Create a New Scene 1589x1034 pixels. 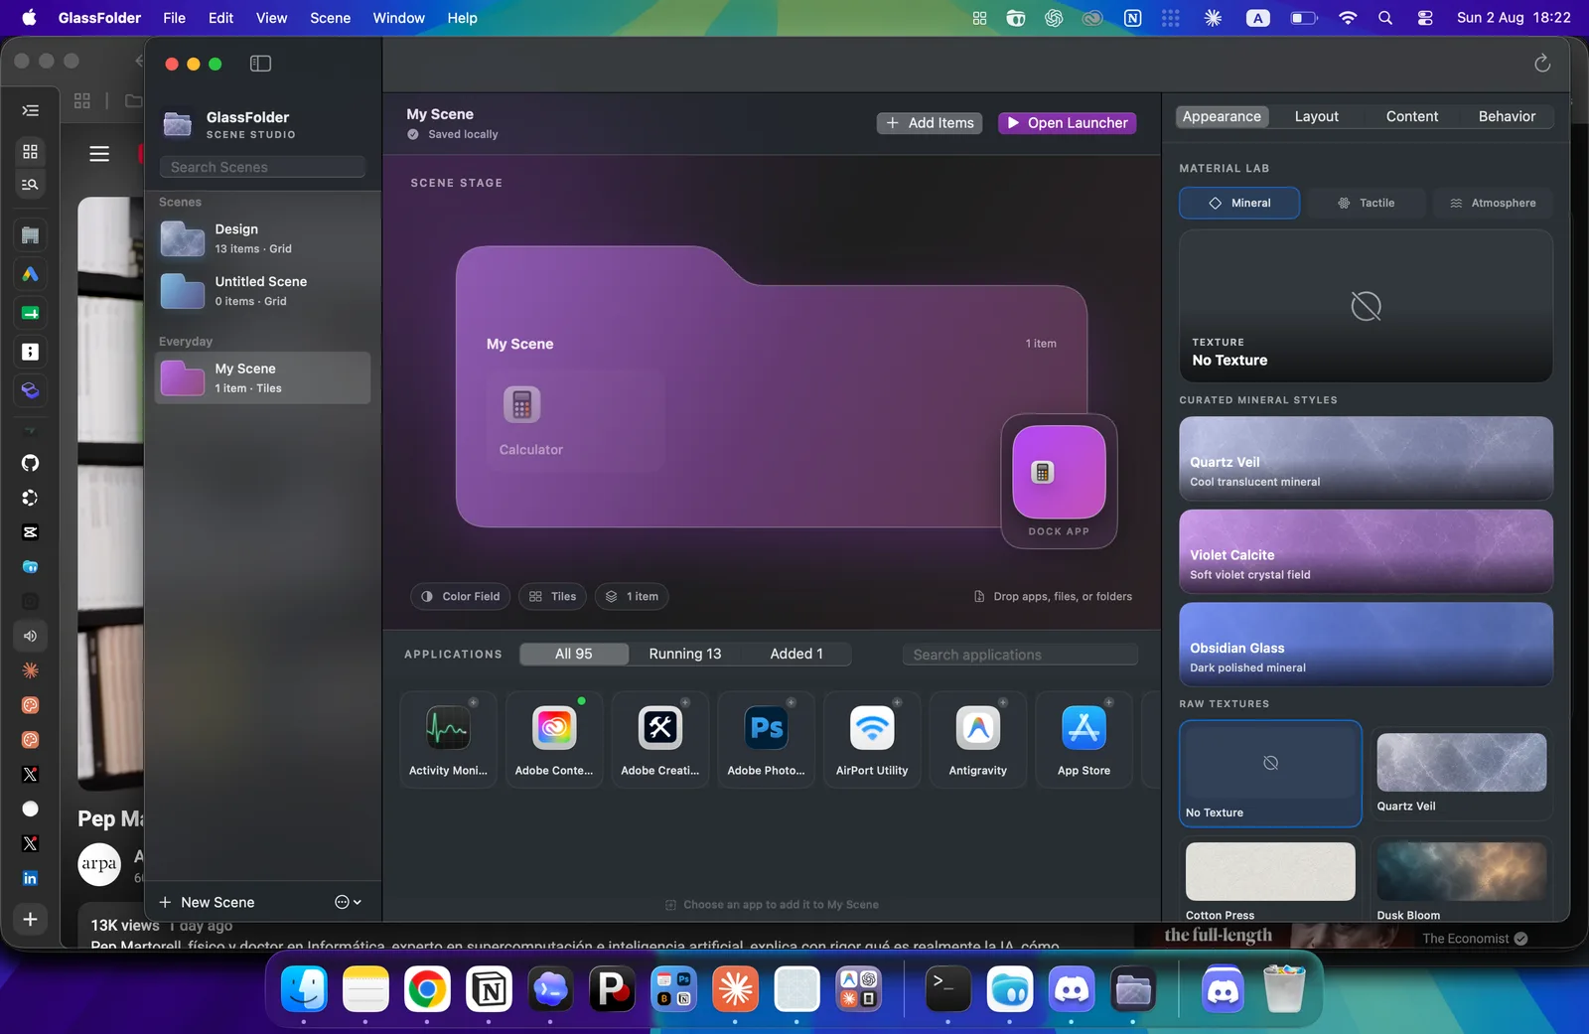point(207,902)
